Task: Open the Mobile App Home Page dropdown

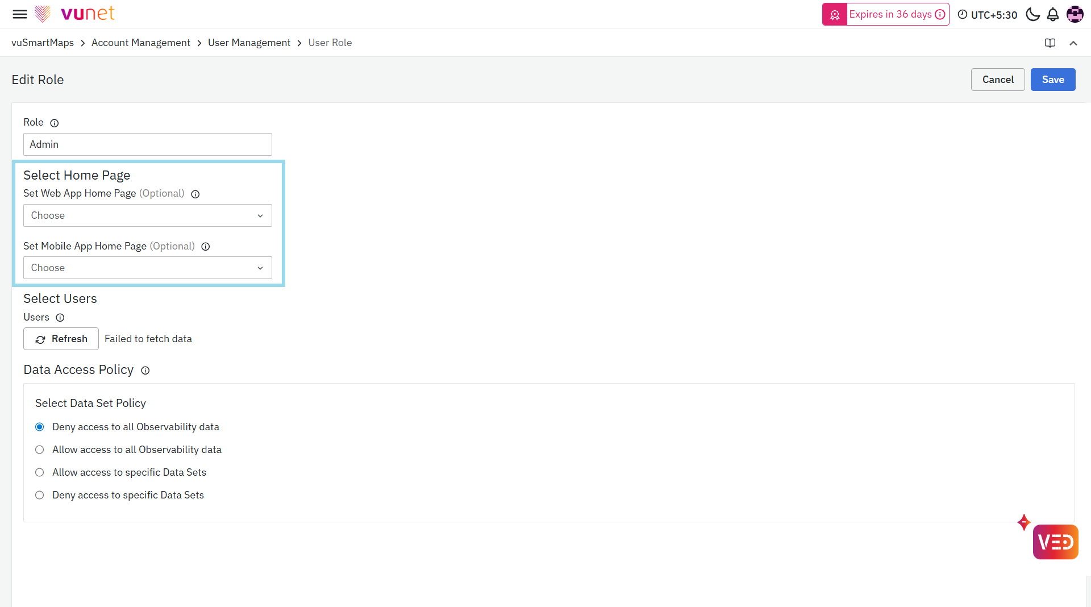Action: (x=147, y=268)
